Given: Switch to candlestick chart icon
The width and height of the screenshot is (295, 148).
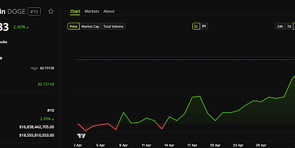Looking at the screenshot, I should [x=204, y=26].
